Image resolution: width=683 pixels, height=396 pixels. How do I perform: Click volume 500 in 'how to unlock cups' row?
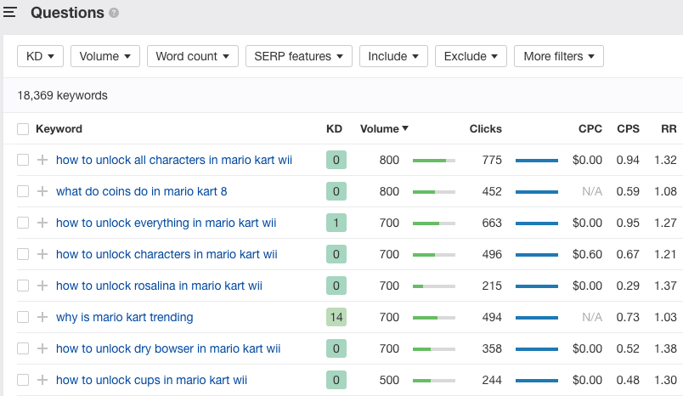[x=389, y=380]
